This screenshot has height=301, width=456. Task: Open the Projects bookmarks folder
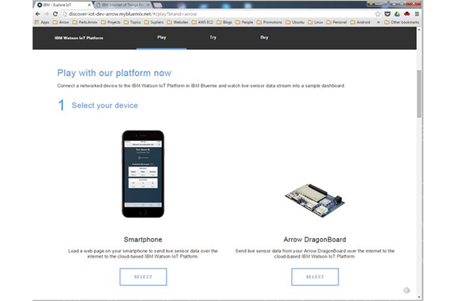click(x=111, y=22)
